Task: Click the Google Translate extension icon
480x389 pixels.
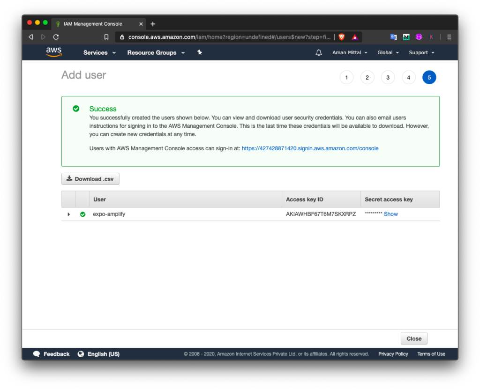Action: pyautogui.click(x=393, y=37)
